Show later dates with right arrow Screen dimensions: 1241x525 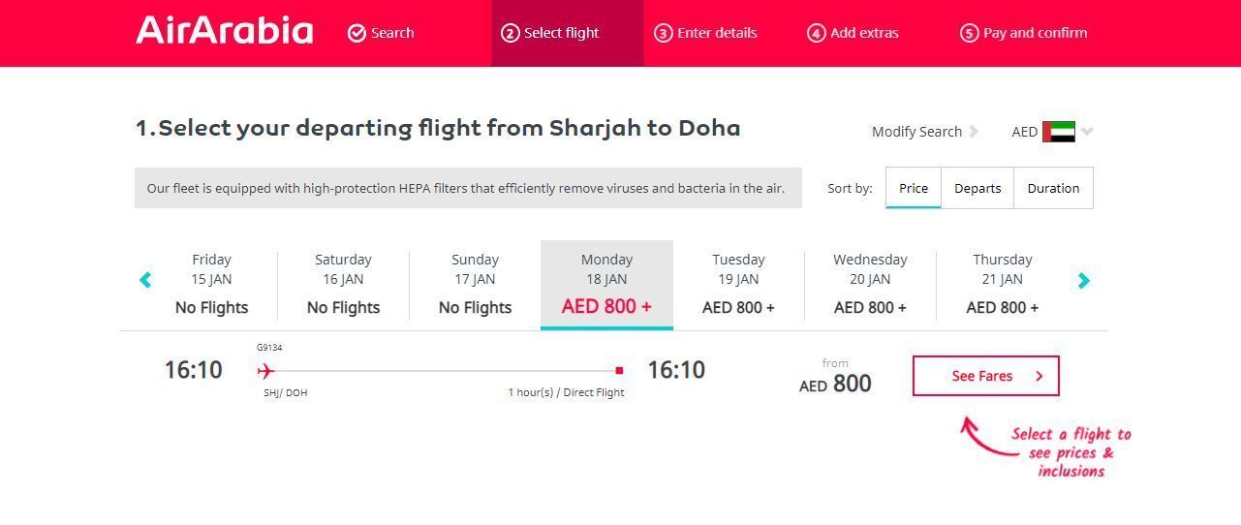coord(1084,281)
